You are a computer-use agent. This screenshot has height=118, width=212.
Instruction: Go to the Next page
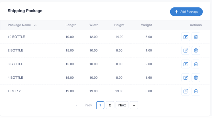tap(122, 105)
